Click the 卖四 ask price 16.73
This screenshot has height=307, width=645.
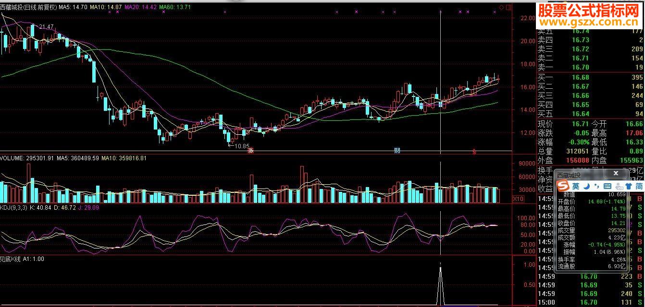pos(581,40)
